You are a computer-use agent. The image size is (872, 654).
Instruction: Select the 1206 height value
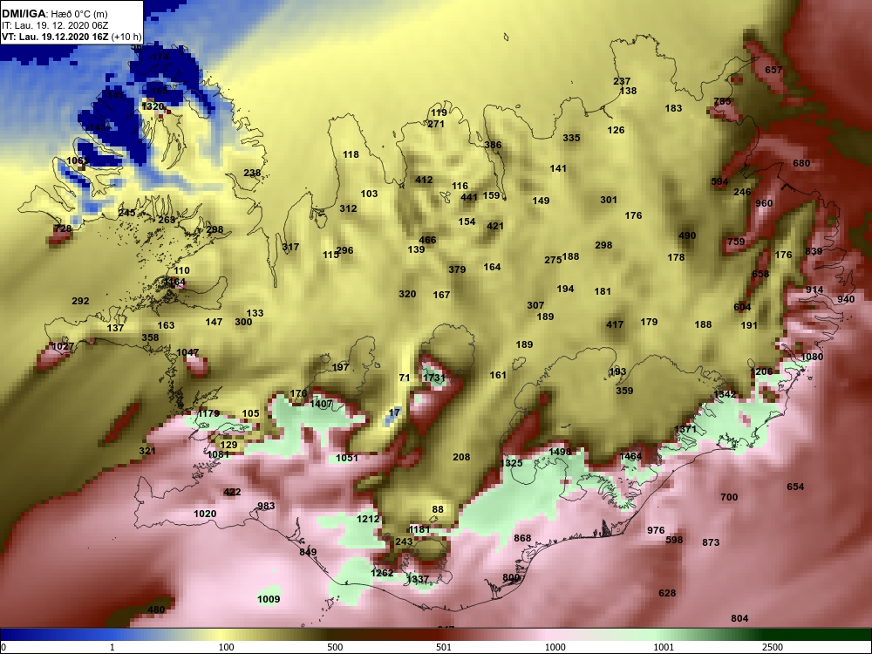(x=760, y=371)
